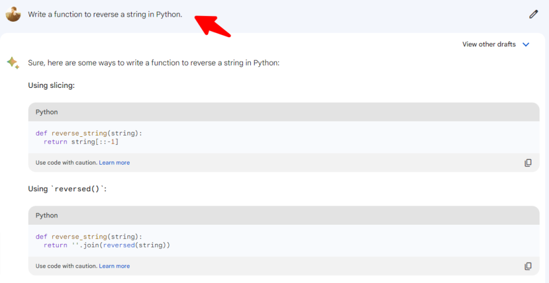Image resolution: width=549 pixels, height=283 pixels.
Task: Expand the other drafts chevron
Action: 526,45
